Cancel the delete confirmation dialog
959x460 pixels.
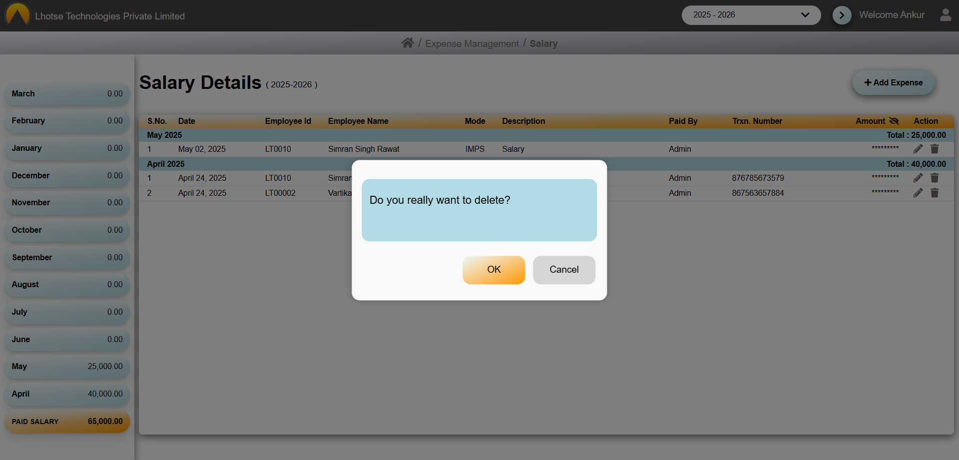[x=564, y=270]
